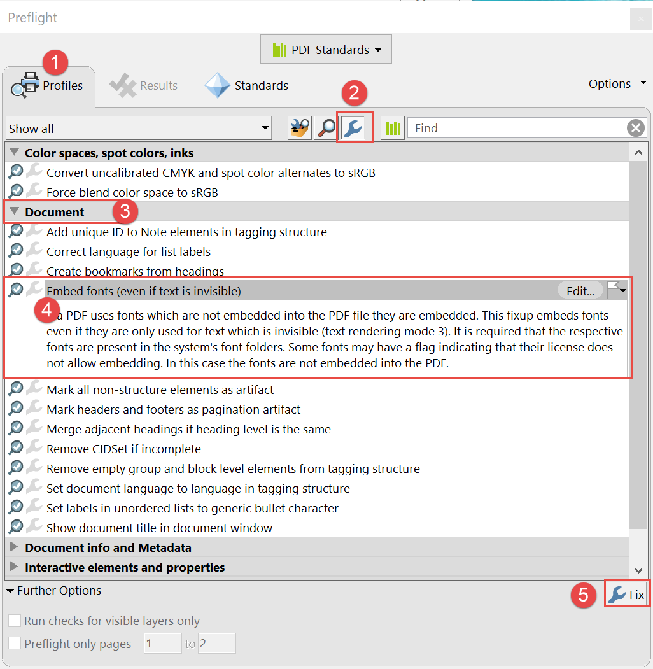Click the green bar-chart Standards icon

[392, 127]
